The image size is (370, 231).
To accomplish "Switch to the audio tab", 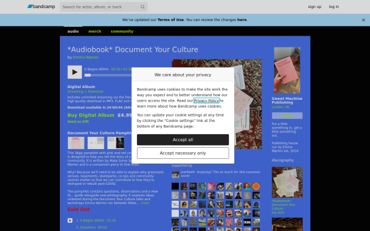I will tap(73, 31).
